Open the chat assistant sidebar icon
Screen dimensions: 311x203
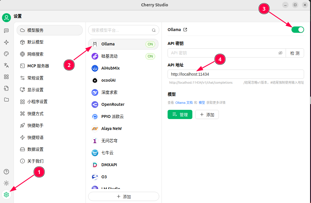tap(6, 31)
